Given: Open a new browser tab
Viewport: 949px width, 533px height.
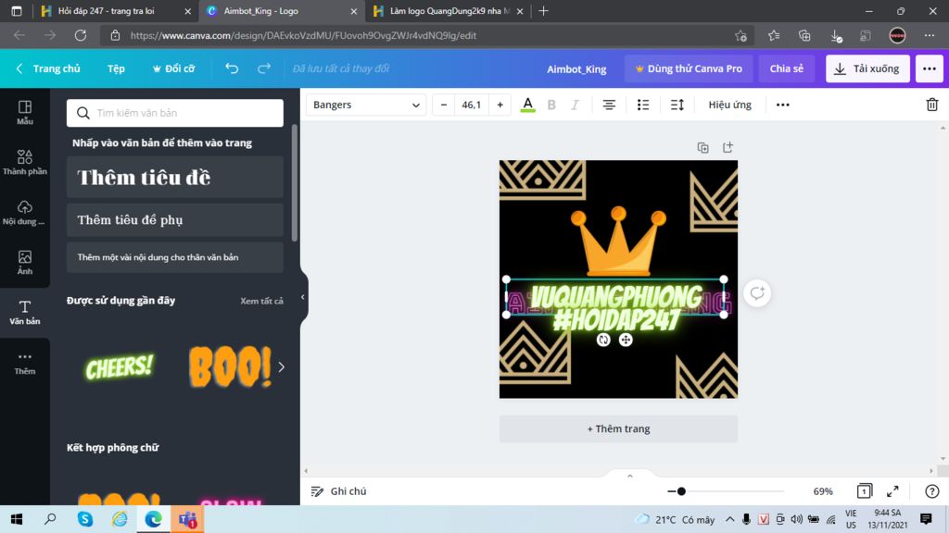Looking at the screenshot, I should coord(543,11).
